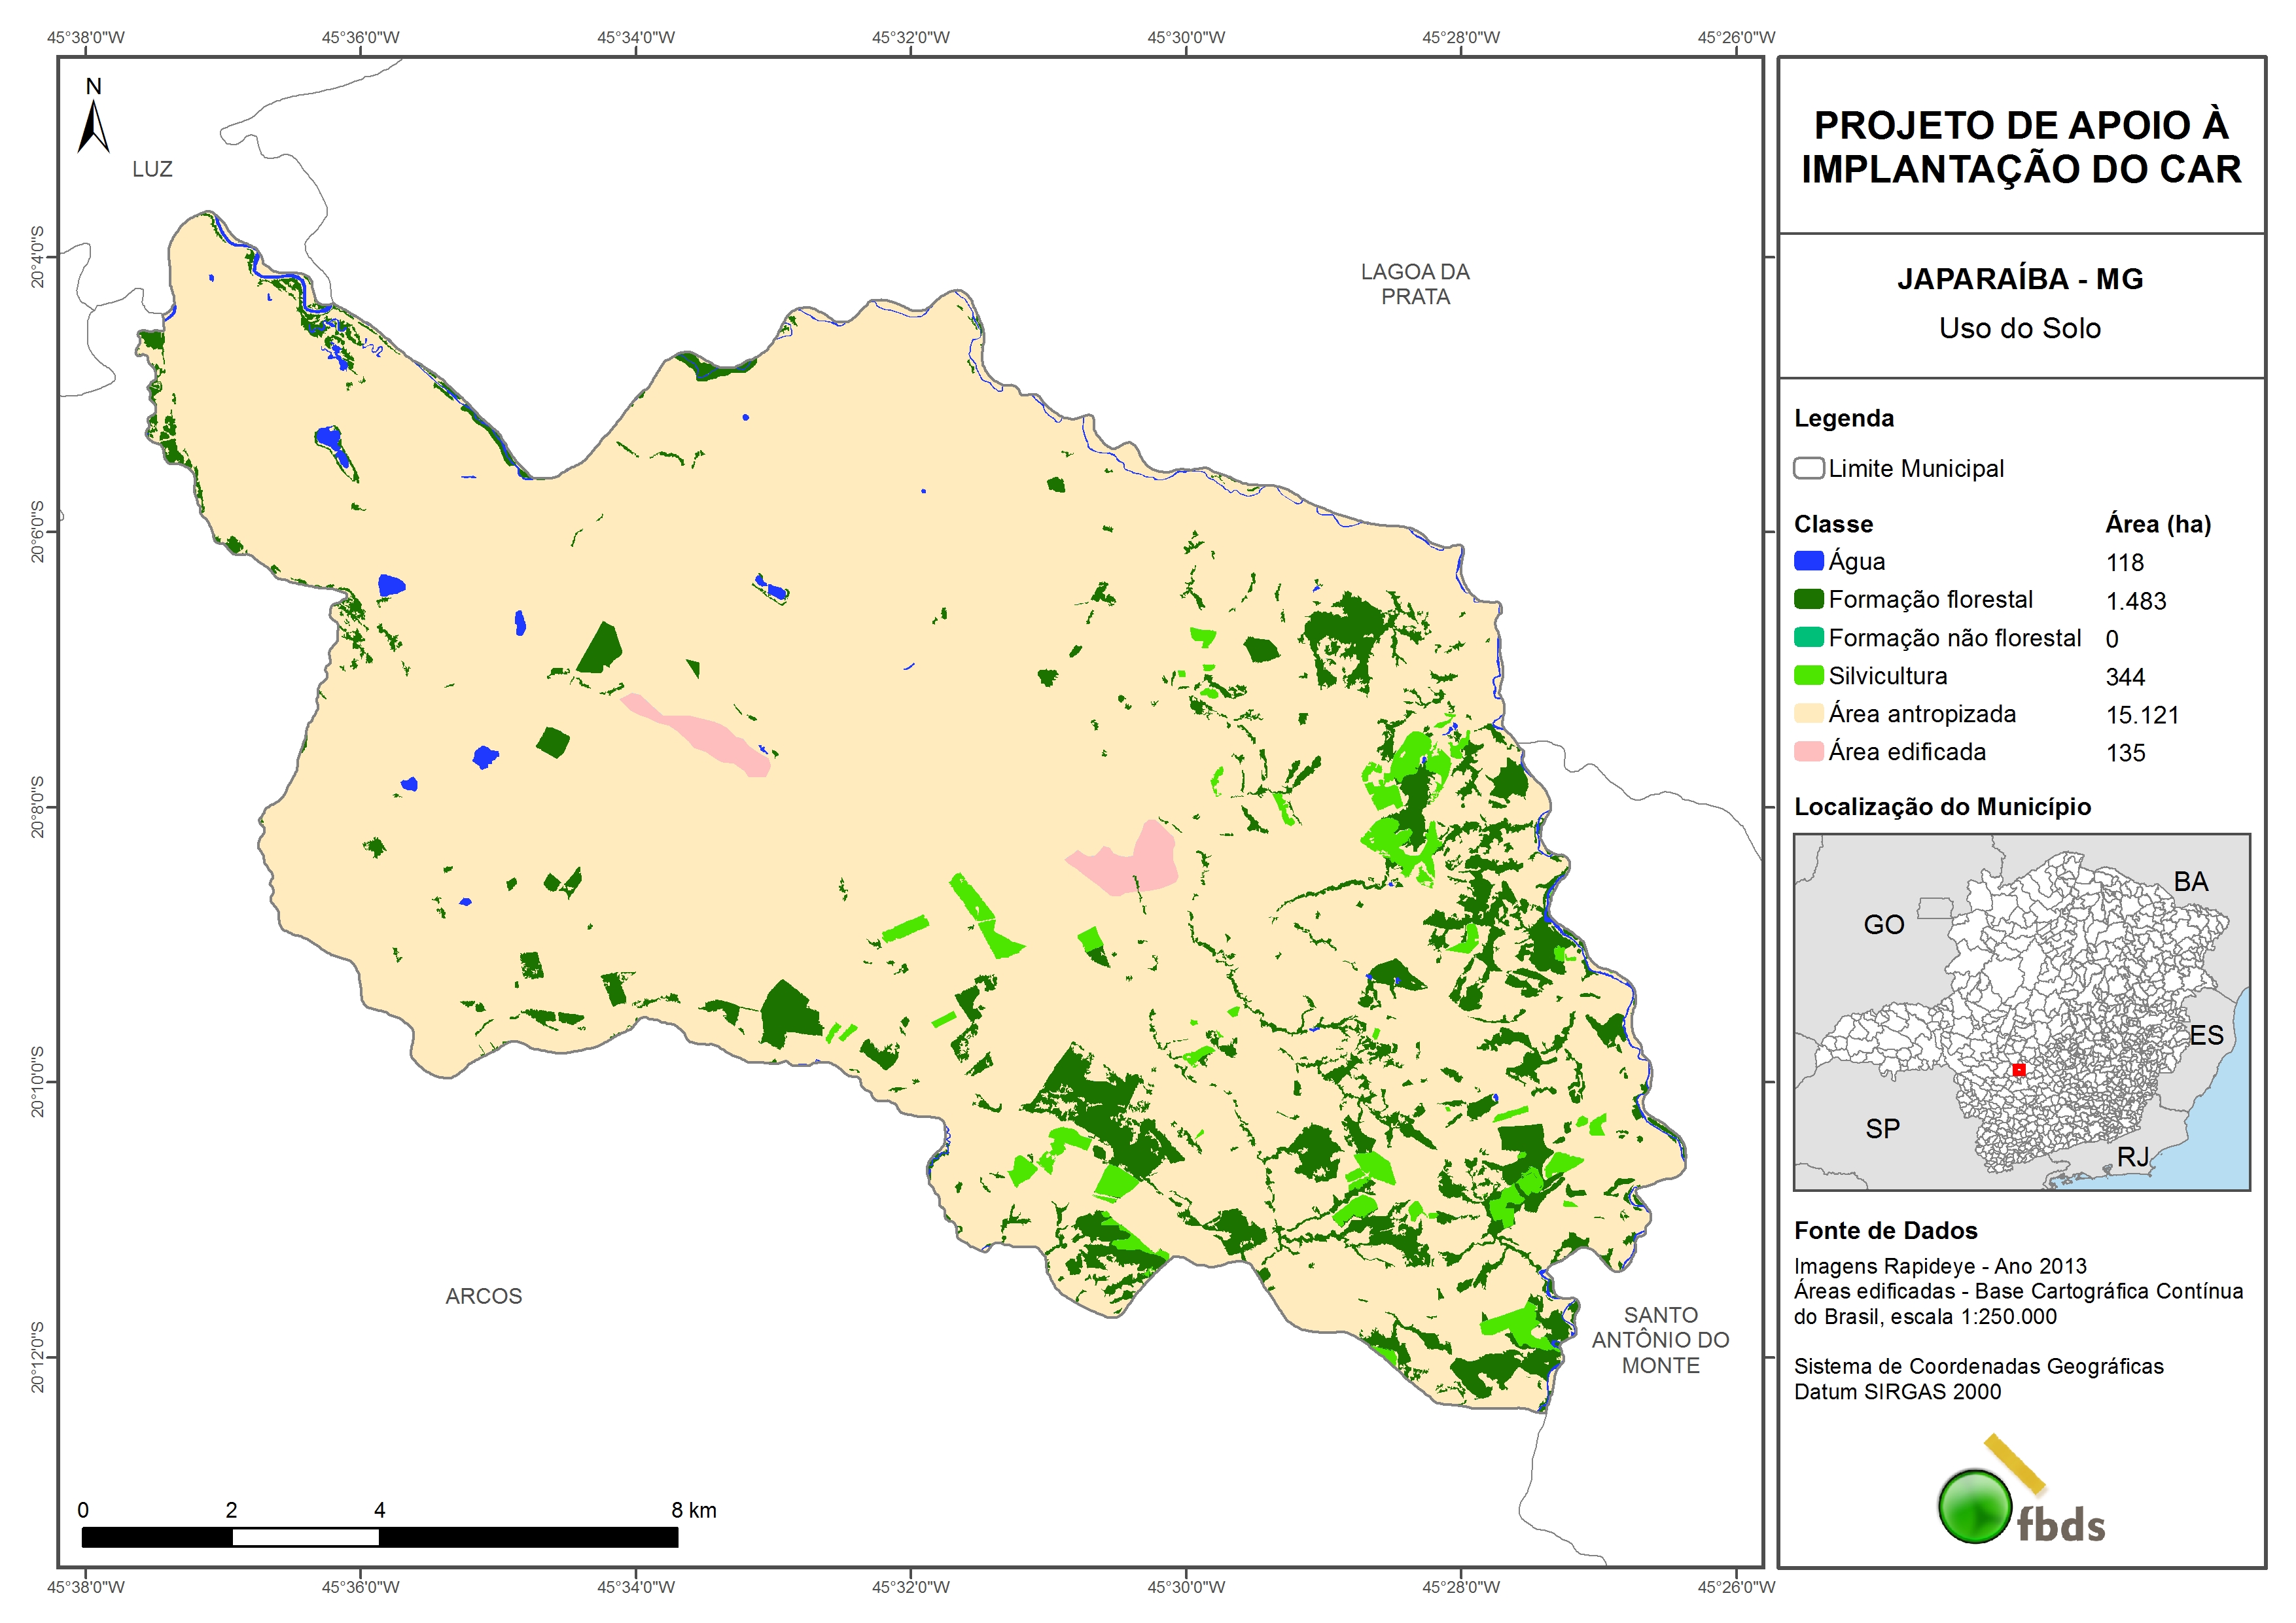Click the black-and-white scale bar
The image size is (2296, 1623).
379,1536
